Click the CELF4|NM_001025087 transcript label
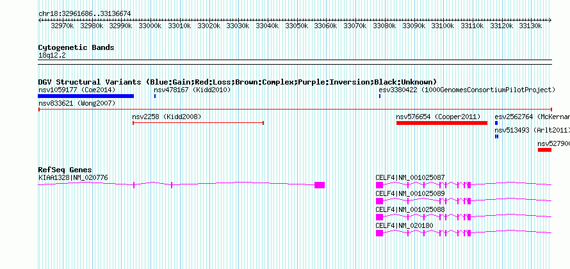Screen dimensions: 570x269 coord(410,177)
